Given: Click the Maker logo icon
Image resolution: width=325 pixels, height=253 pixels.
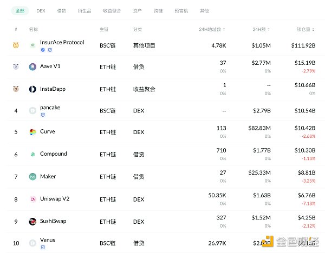Looking at the screenshot, I should (x=32, y=176).
